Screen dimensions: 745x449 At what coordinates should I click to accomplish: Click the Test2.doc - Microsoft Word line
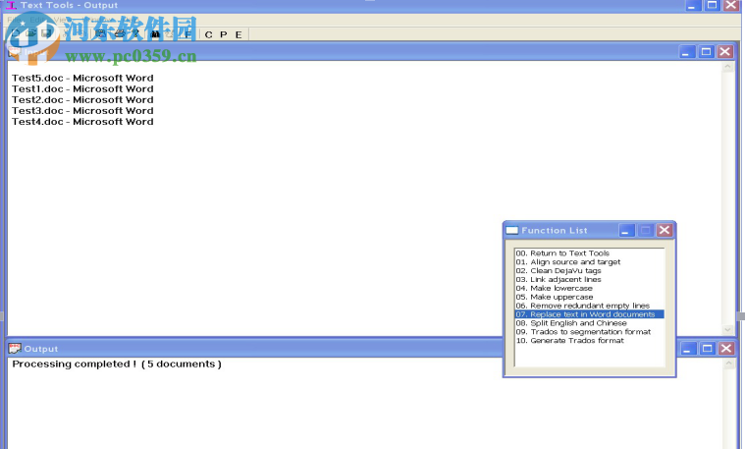click(82, 100)
